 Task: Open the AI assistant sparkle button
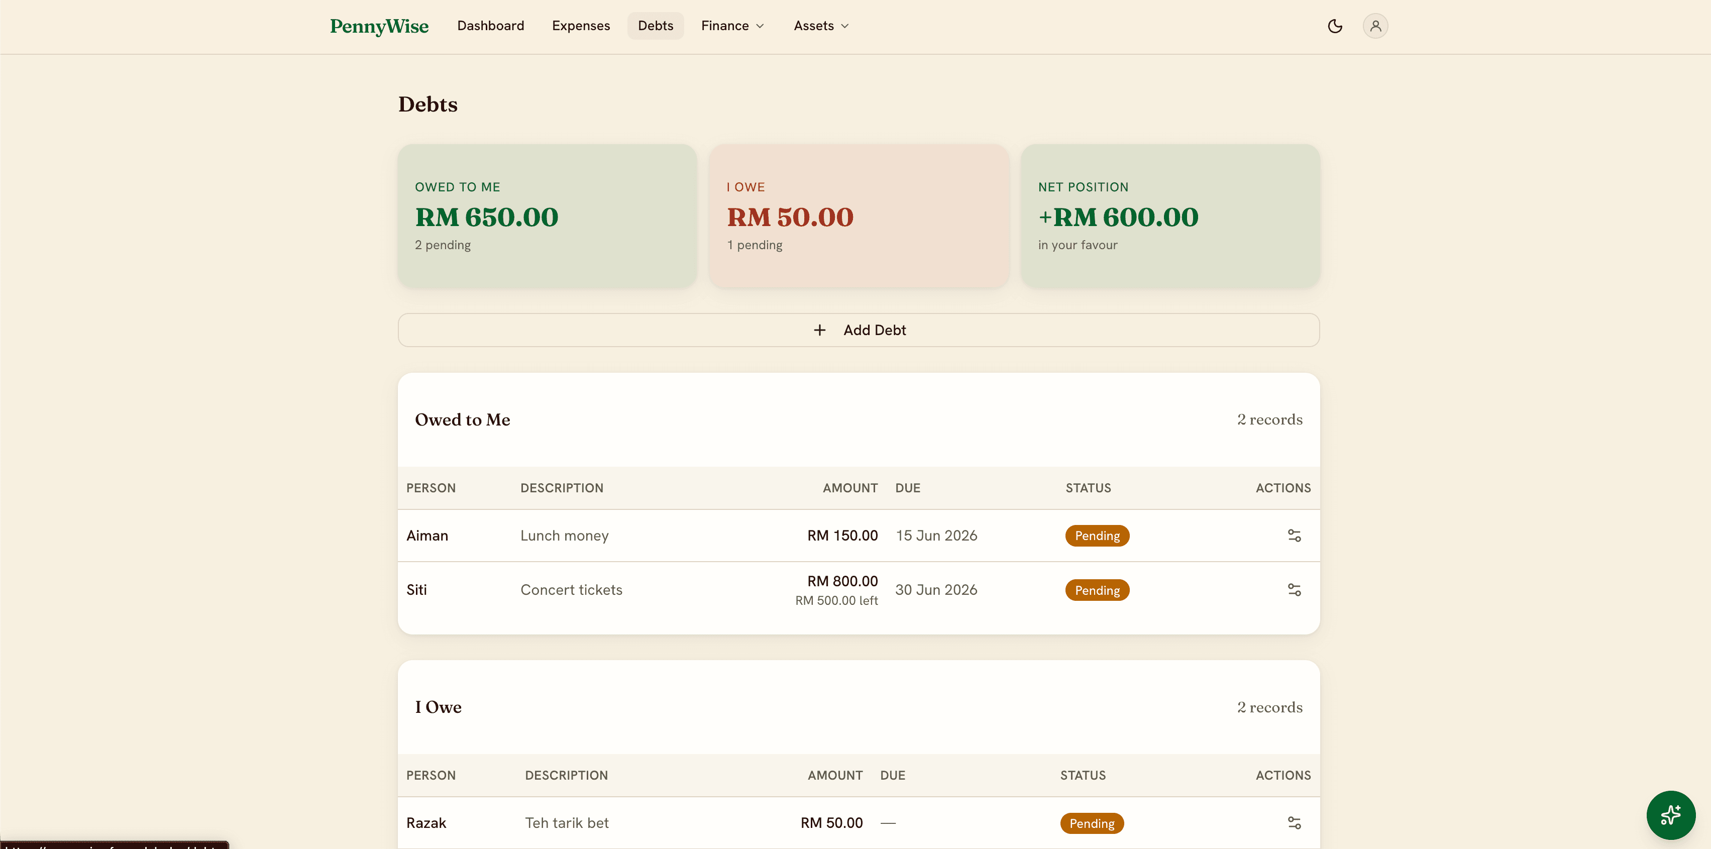click(x=1670, y=815)
